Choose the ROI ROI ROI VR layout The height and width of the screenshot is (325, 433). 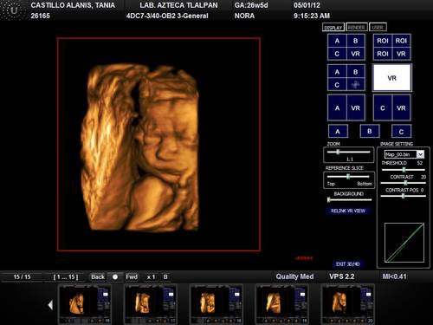click(392, 47)
